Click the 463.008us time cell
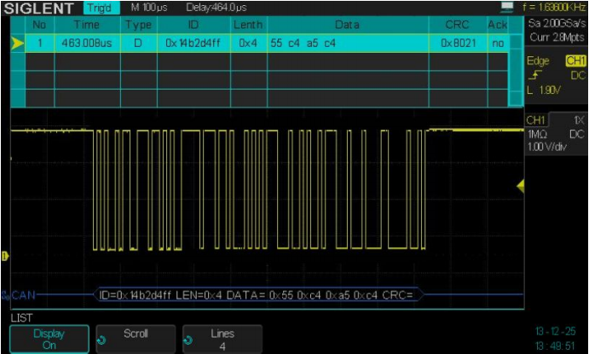589x354 pixels. coord(87,44)
